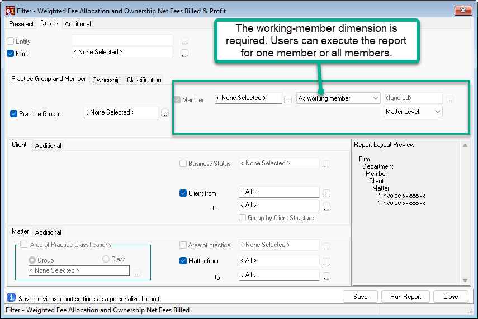Open the Ownership tab
This screenshot has height=319, width=478.
point(106,80)
